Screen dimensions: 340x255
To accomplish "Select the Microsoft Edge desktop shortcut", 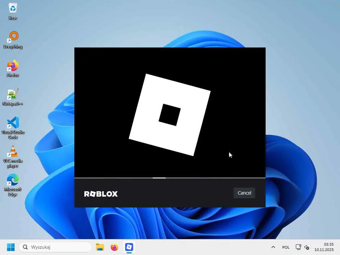I will pos(13,185).
